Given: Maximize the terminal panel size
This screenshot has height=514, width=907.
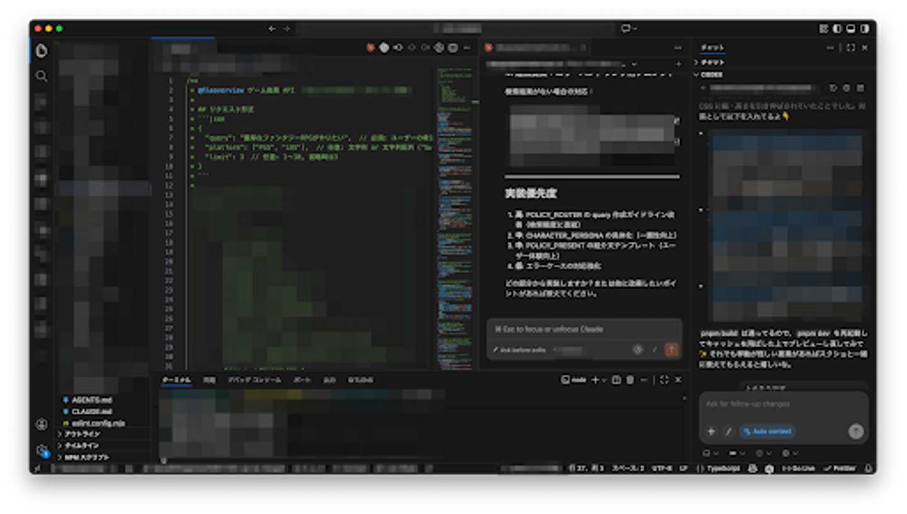Looking at the screenshot, I should (664, 380).
